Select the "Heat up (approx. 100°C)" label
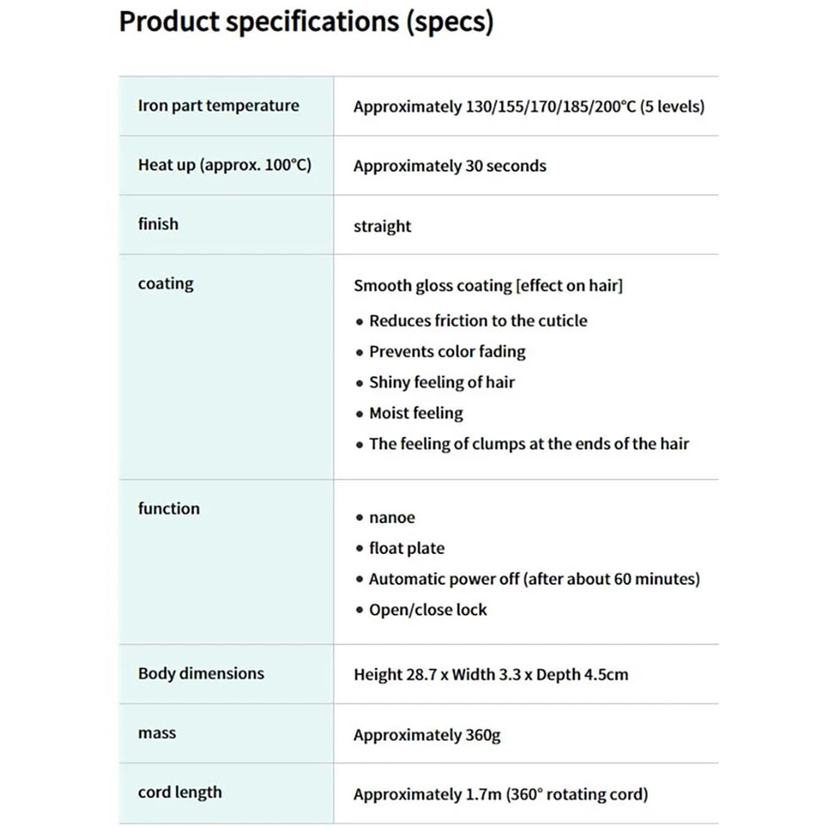Viewport: 827px width, 827px height. 224,165
